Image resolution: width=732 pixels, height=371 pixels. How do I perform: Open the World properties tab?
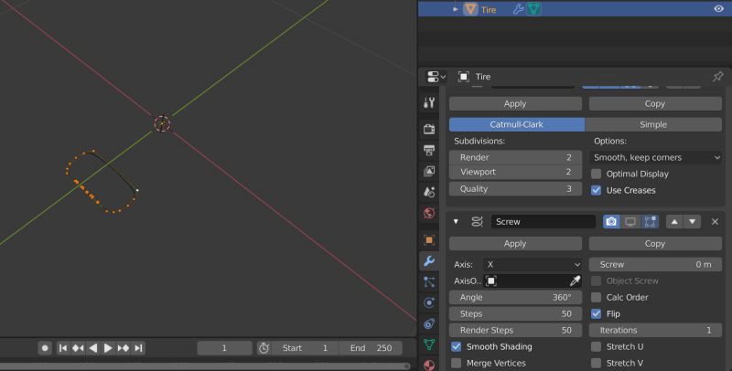(x=429, y=213)
